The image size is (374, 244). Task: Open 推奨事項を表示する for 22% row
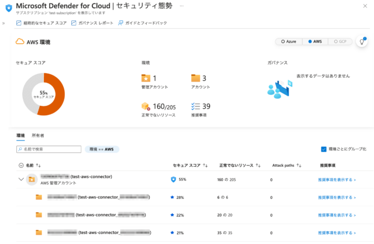tap(337, 215)
